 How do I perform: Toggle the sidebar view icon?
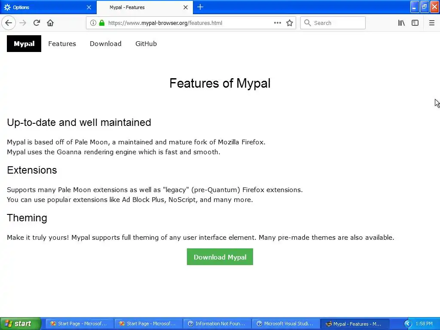click(x=415, y=23)
